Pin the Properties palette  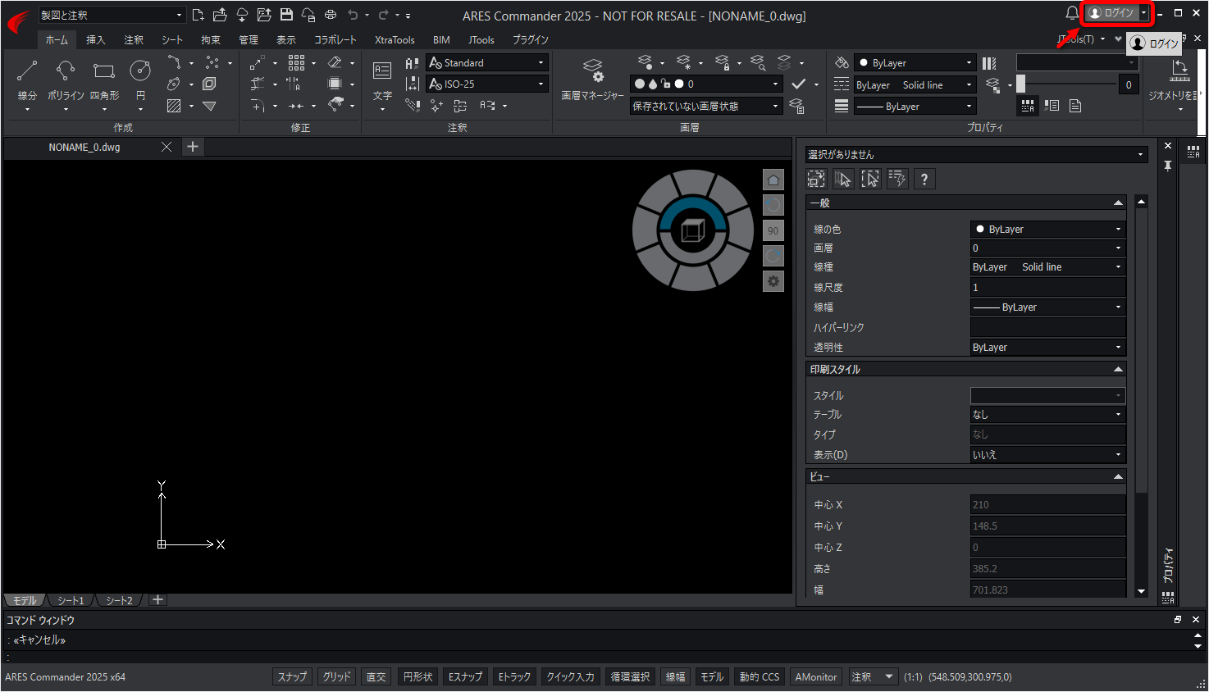pyautogui.click(x=1168, y=166)
